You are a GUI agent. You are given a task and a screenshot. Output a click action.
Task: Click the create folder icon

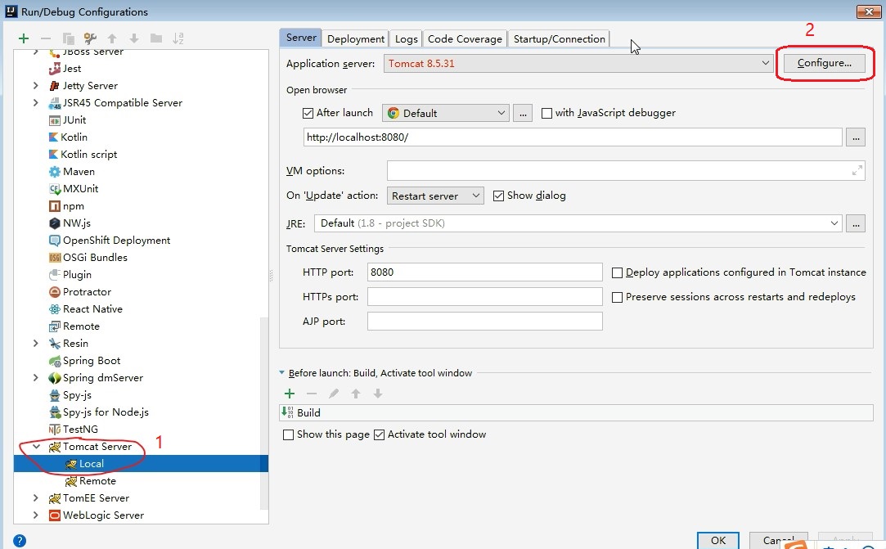click(x=156, y=38)
